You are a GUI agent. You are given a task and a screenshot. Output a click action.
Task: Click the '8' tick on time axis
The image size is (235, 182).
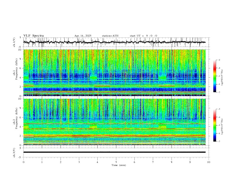(172, 162)
